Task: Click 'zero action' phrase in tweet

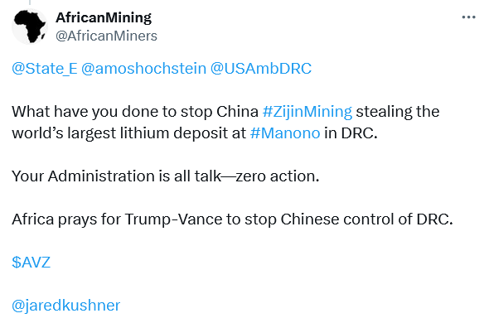Action: (x=278, y=176)
